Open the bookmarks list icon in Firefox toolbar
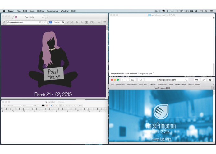This screenshot has width=216, height=154. [x=72, y=22]
